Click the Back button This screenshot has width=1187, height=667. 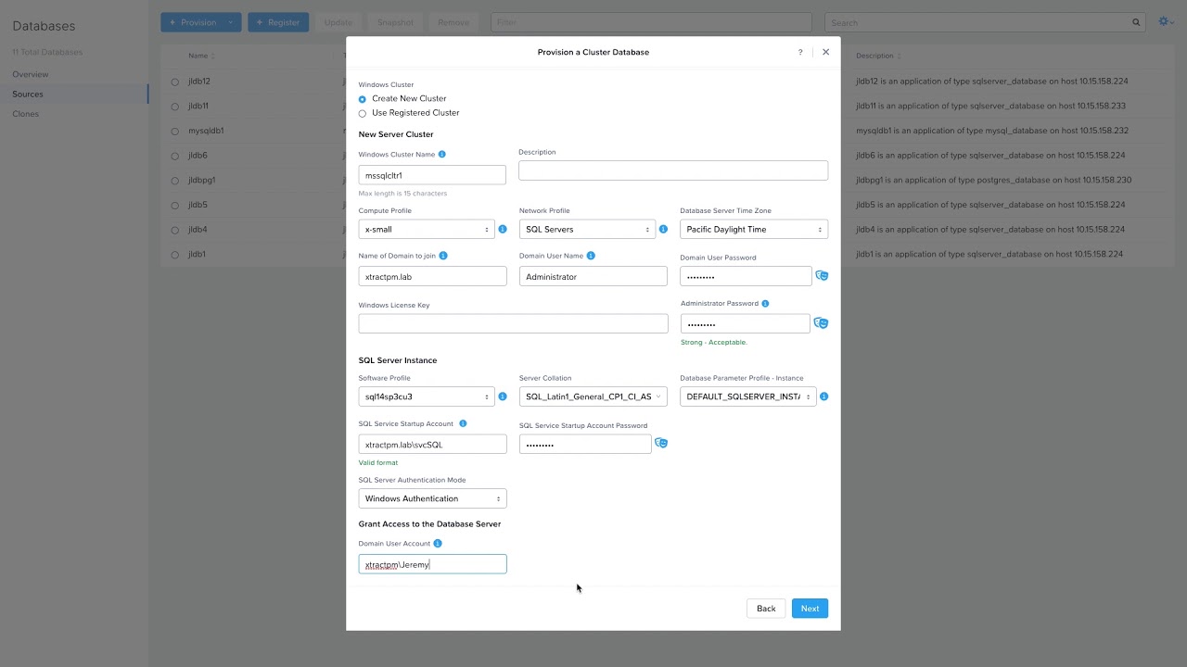pyautogui.click(x=766, y=609)
